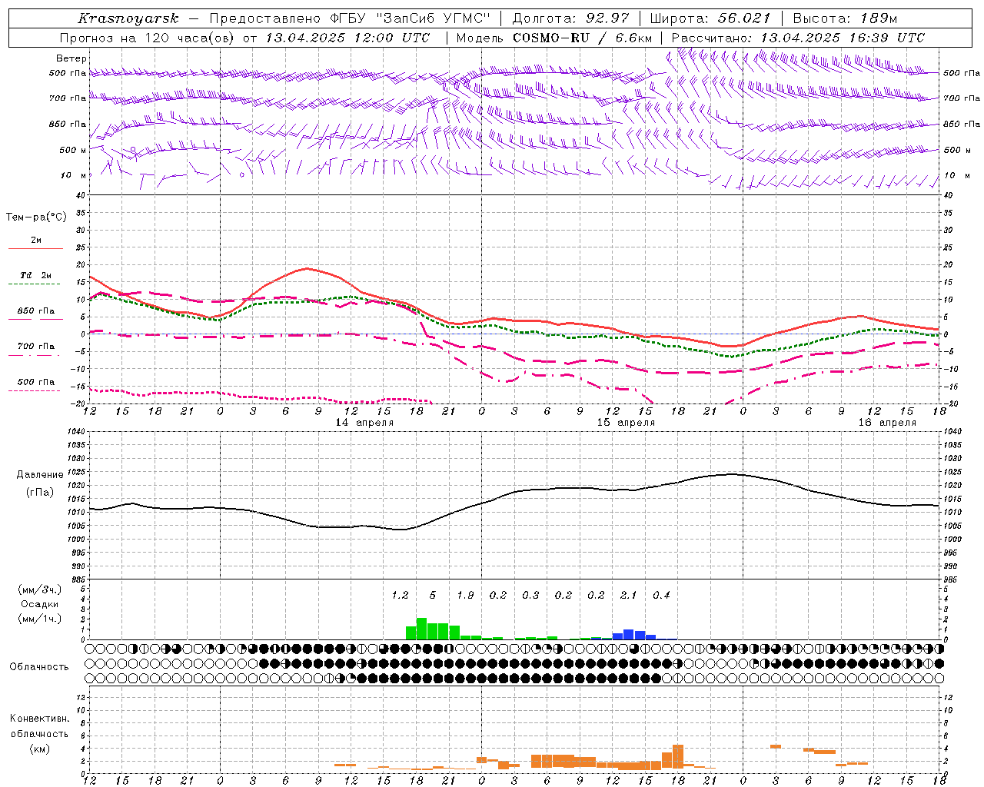Click the Облачность cloud cover label

(39, 666)
